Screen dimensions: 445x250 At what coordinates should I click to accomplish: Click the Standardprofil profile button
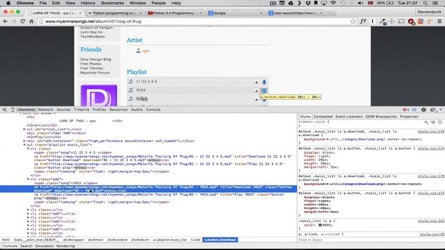point(429,12)
